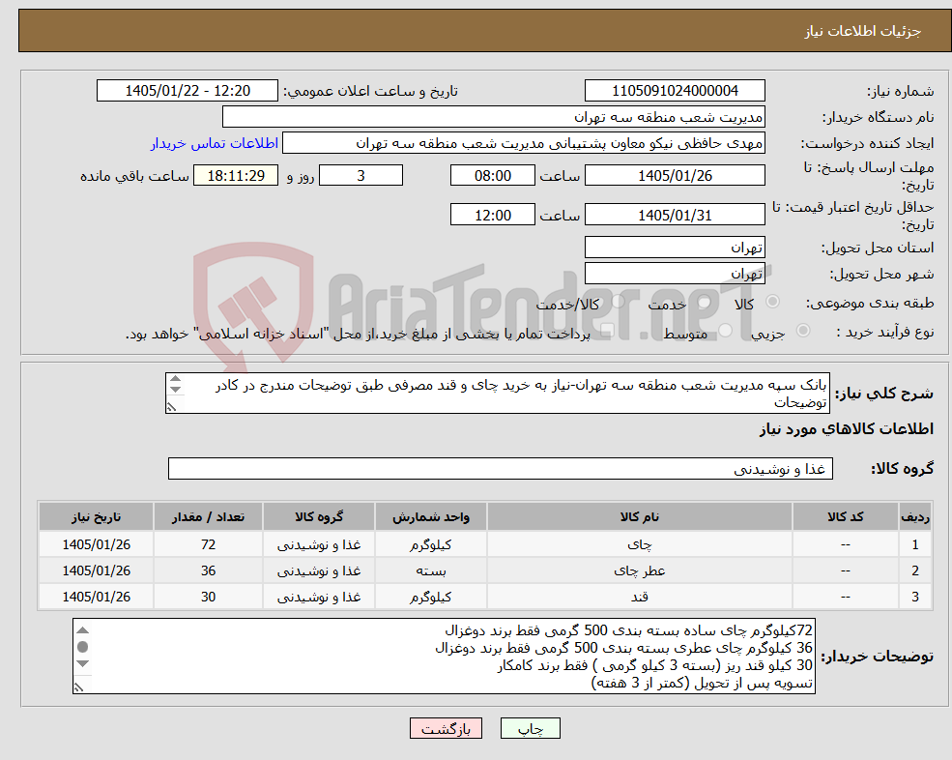Click the گروه کالا column header
The image size is (952, 760).
319,517
